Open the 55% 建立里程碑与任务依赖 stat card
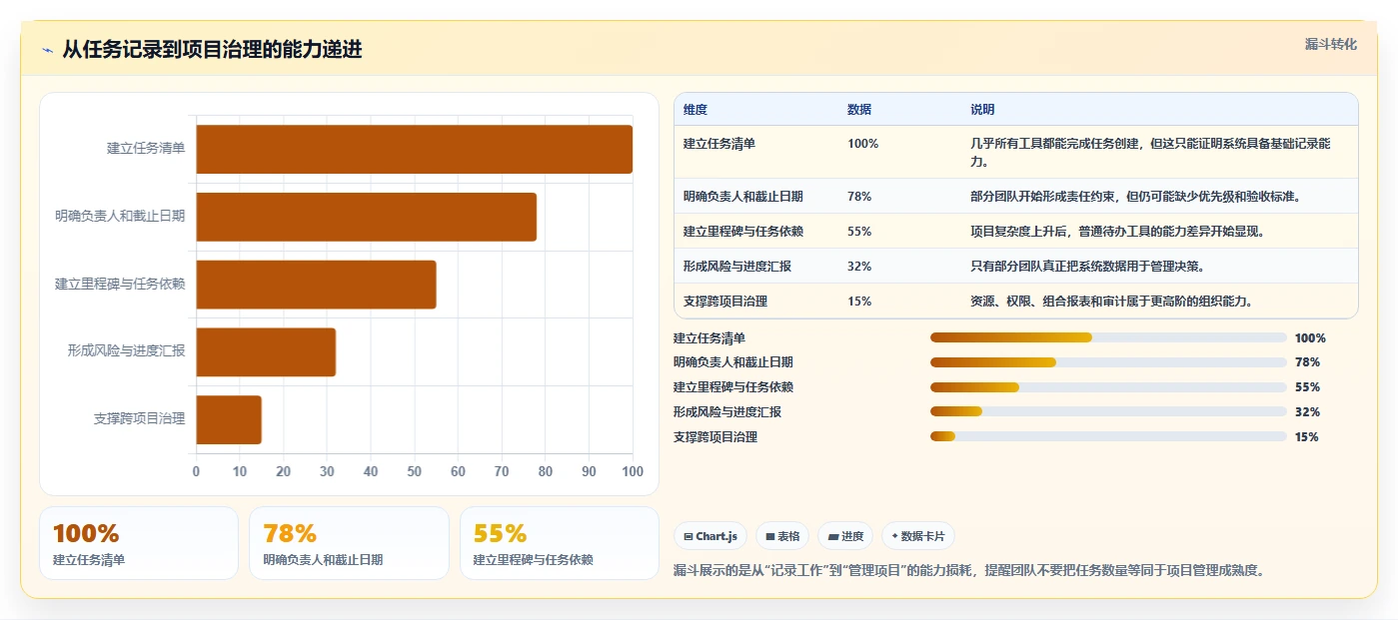The image size is (1398, 620). 560,543
